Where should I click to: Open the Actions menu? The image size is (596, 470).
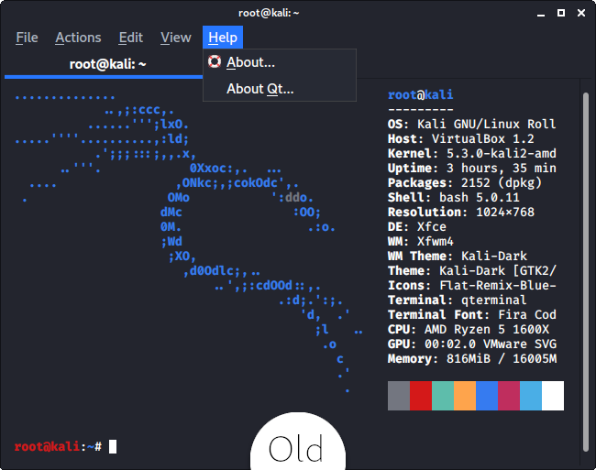pyautogui.click(x=78, y=38)
